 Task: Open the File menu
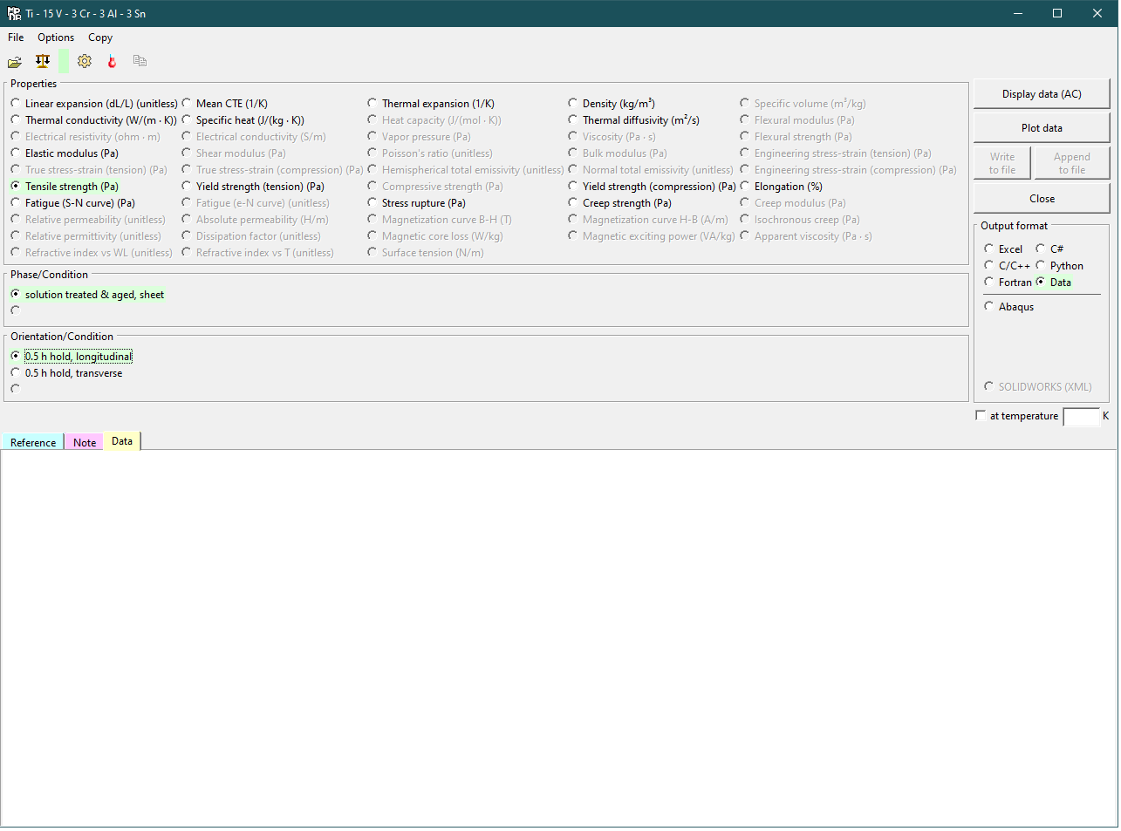tap(16, 37)
